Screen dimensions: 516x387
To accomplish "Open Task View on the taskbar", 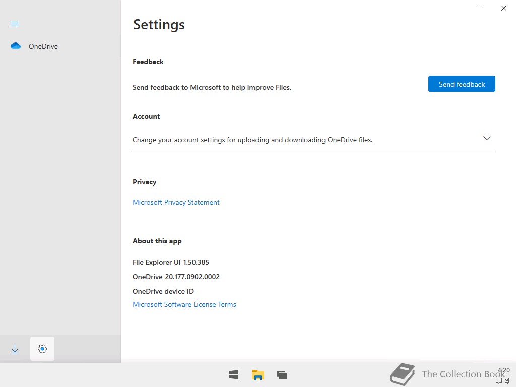I will coord(282,375).
